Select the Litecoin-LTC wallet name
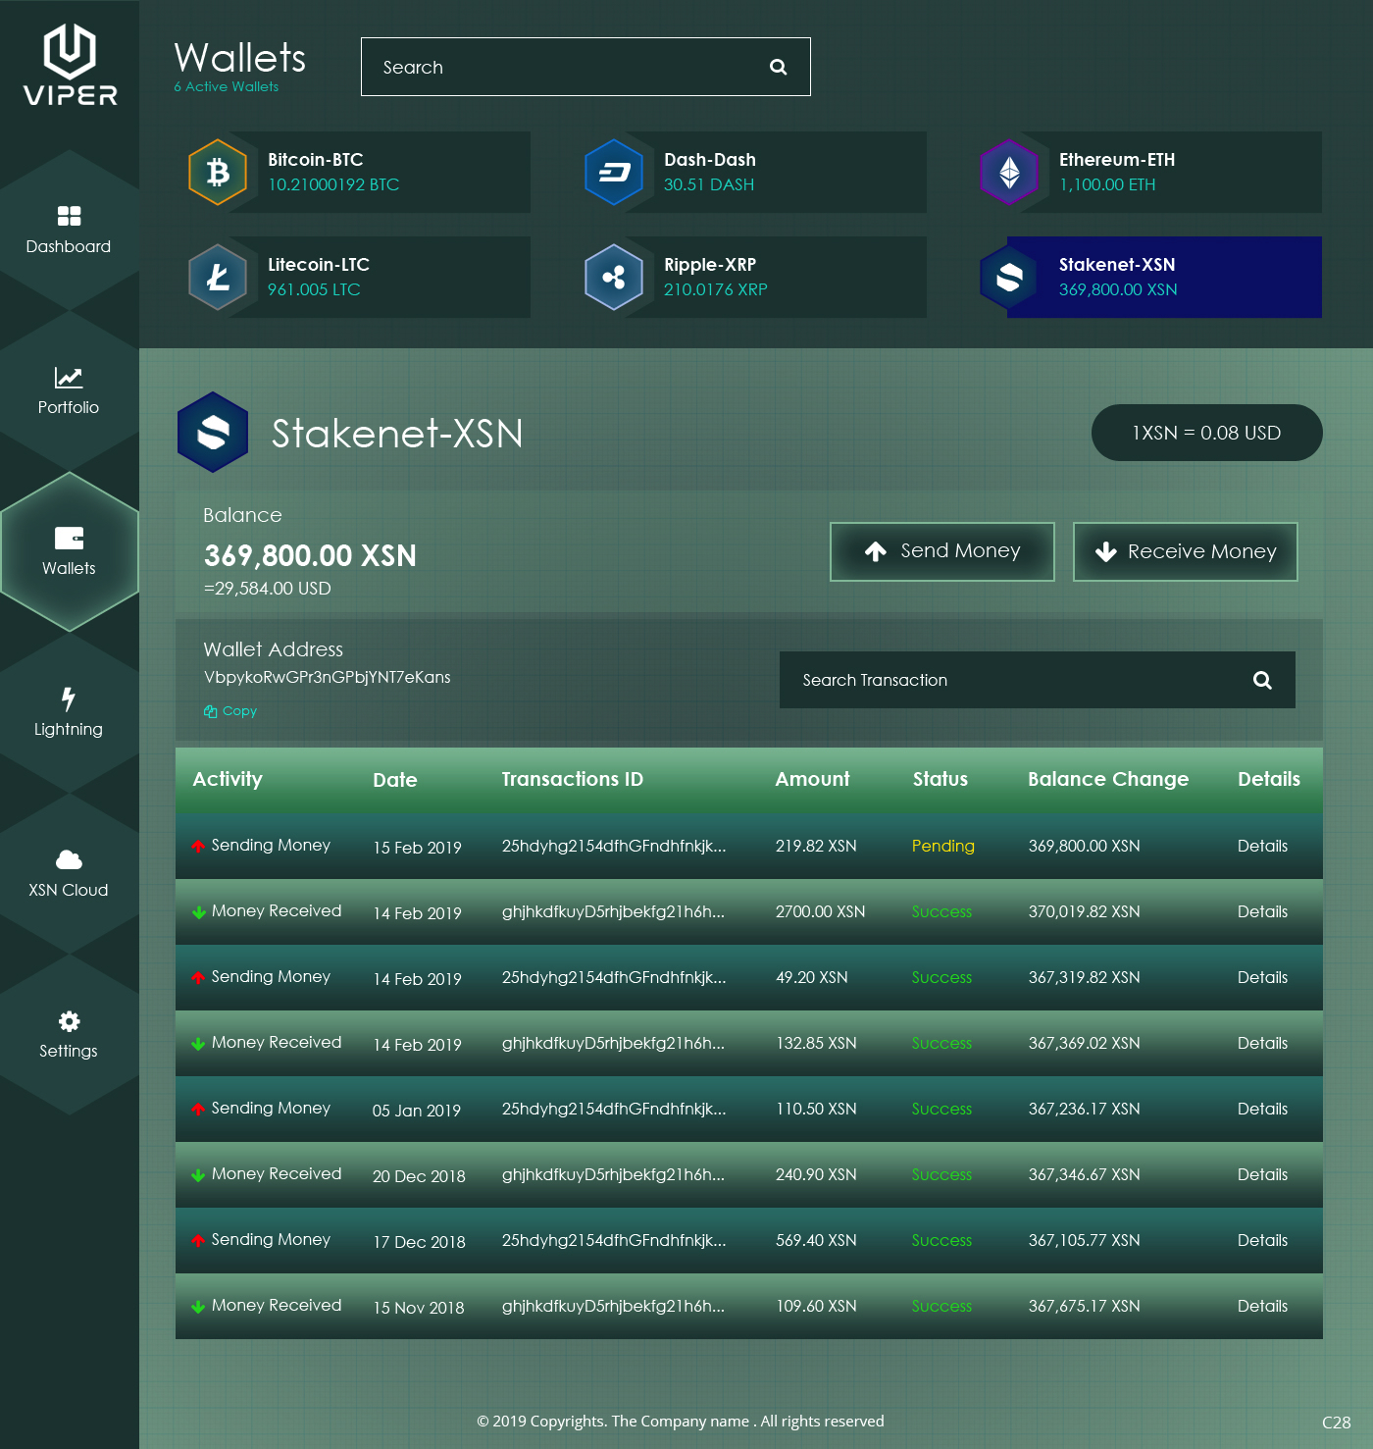 (319, 265)
